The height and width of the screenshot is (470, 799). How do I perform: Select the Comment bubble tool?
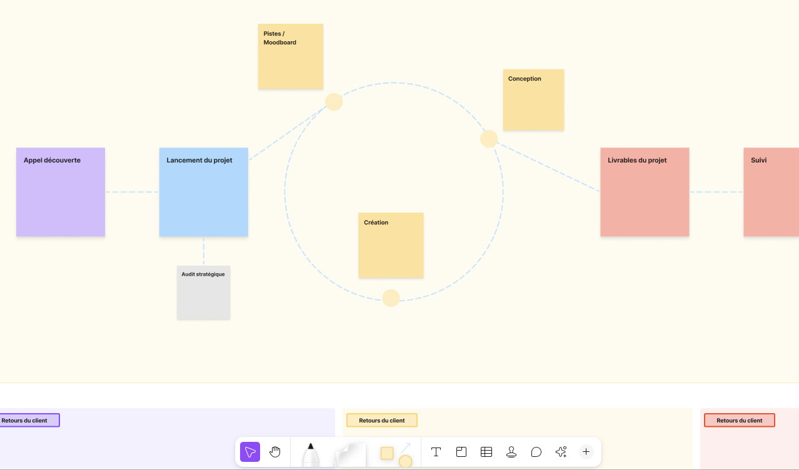pyautogui.click(x=536, y=452)
